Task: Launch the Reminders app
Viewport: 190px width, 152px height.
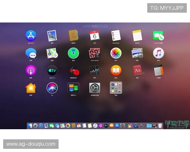Action: pos(116,35)
